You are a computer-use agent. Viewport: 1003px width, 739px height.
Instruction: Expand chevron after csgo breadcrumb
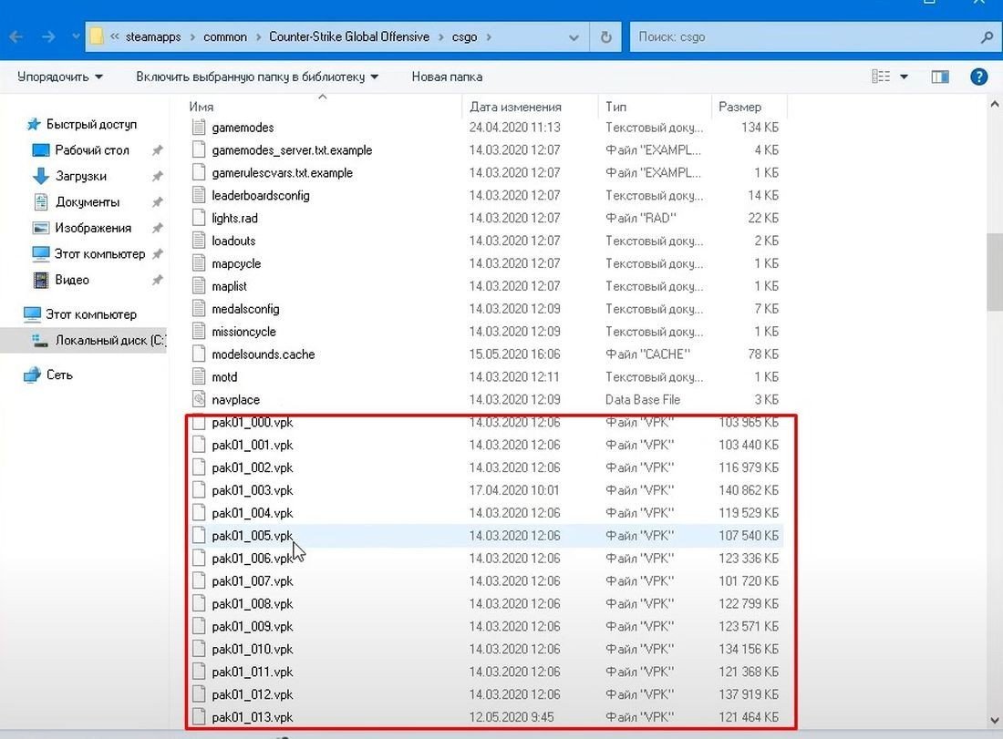tap(489, 37)
